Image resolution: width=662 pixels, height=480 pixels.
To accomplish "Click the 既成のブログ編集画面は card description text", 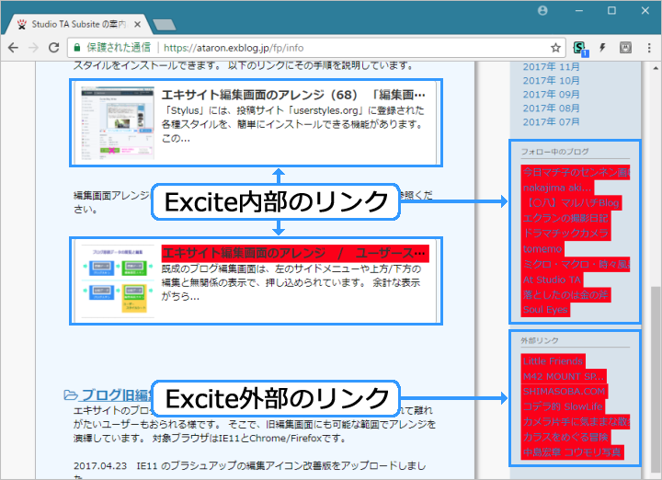I will [291, 282].
